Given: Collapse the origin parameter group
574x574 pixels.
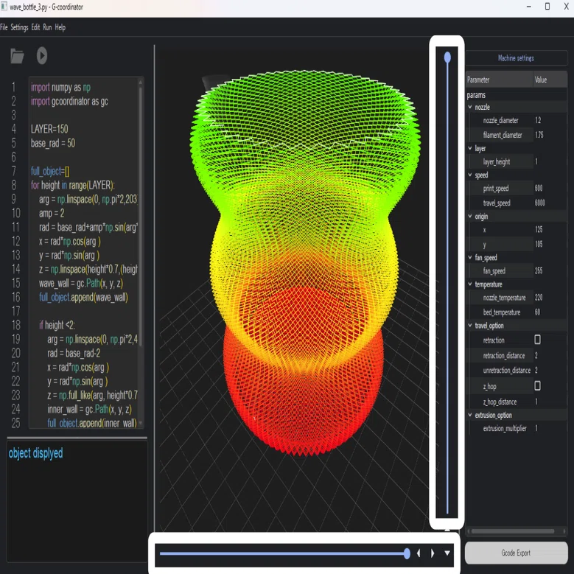Looking at the screenshot, I should tap(470, 217).
